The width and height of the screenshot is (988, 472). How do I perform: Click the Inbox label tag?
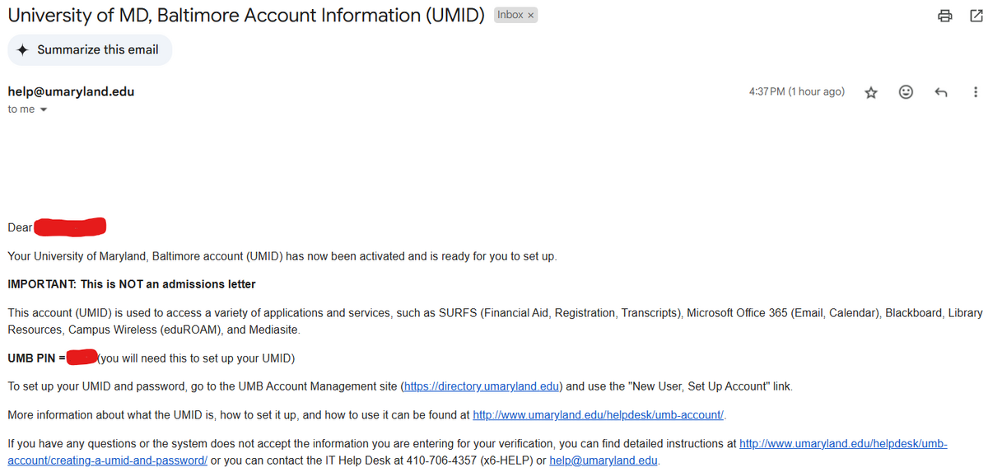coord(510,16)
